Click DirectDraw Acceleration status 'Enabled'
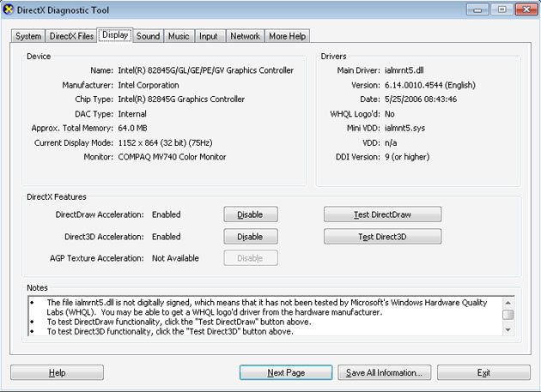The image size is (541, 392). click(x=167, y=214)
